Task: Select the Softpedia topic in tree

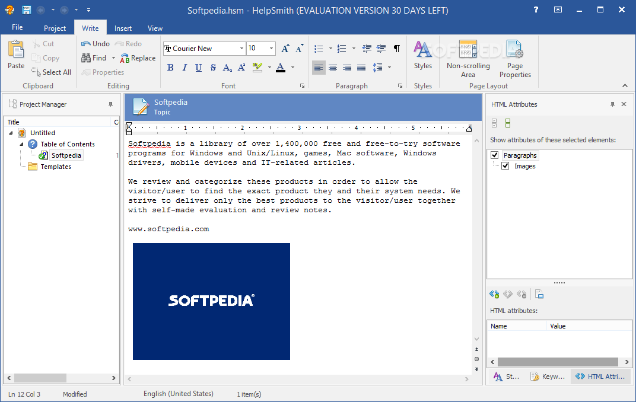Action: [66, 155]
